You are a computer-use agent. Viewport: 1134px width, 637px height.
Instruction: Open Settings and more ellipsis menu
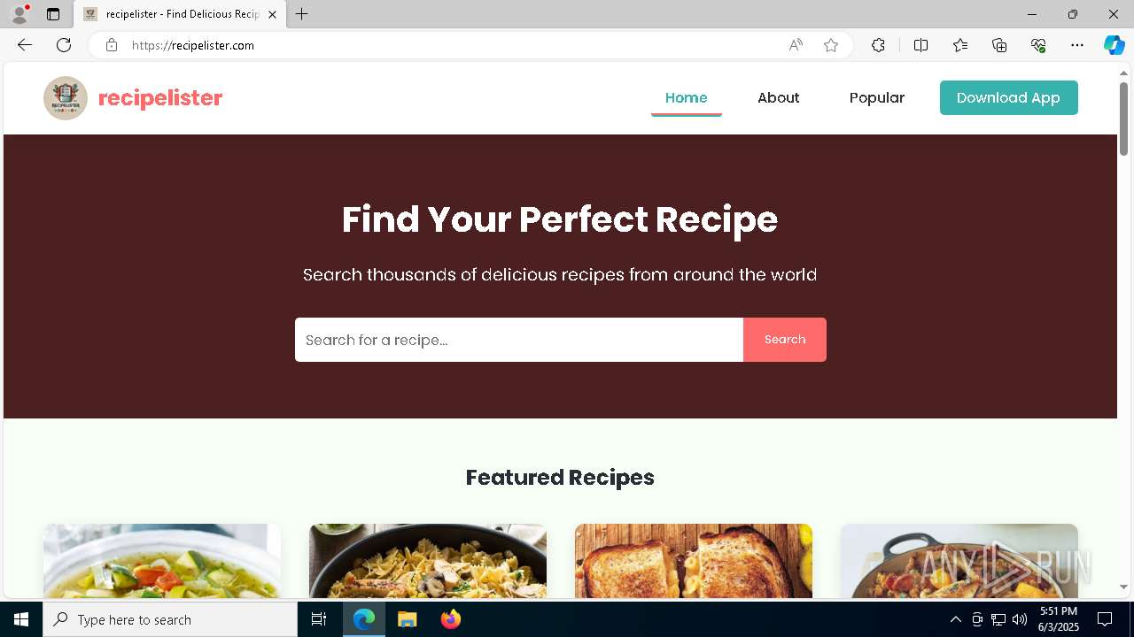[x=1077, y=45]
